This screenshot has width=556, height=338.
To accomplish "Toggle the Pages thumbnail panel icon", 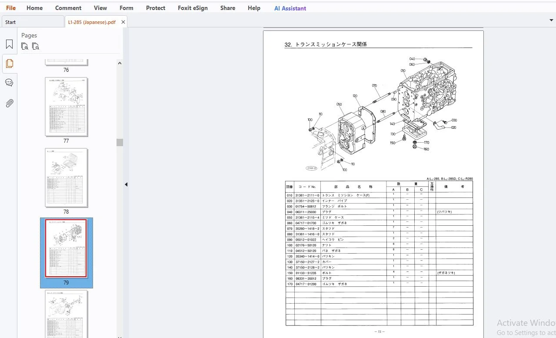I will point(9,64).
